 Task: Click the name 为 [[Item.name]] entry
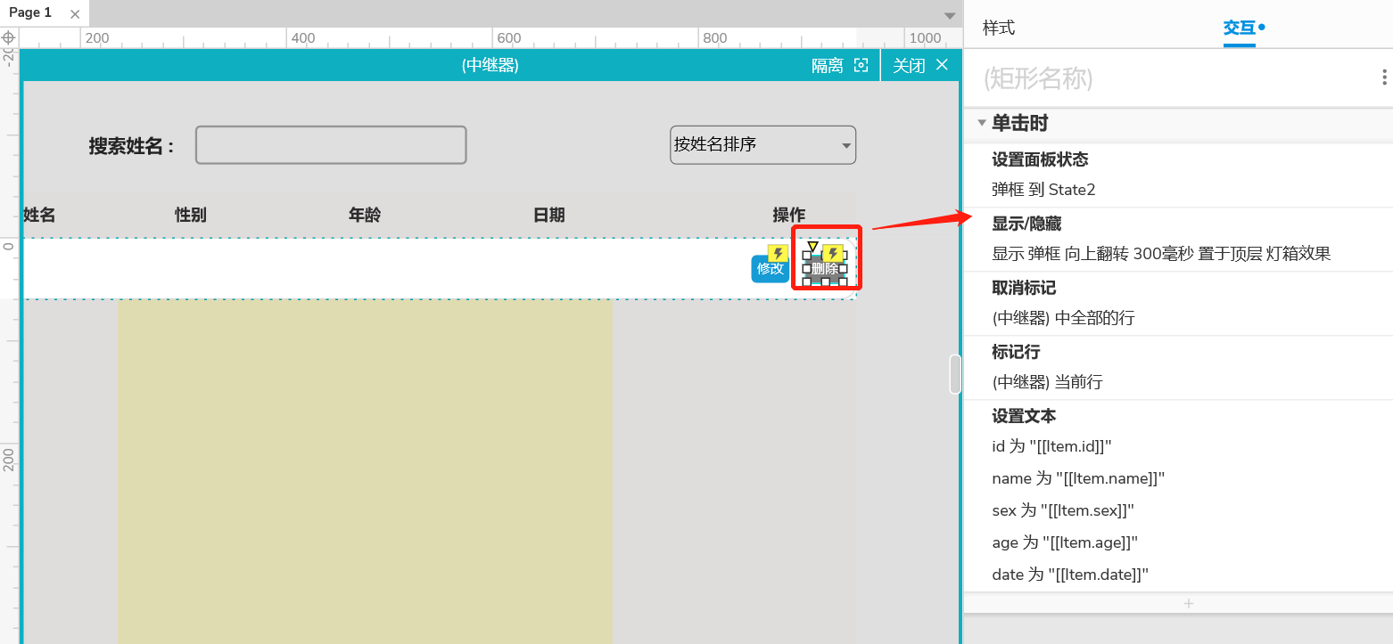click(1078, 478)
